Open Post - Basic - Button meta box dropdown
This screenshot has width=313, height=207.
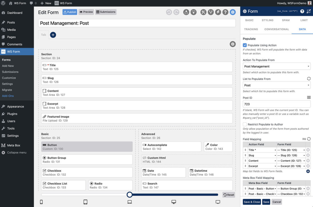pos(262,188)
